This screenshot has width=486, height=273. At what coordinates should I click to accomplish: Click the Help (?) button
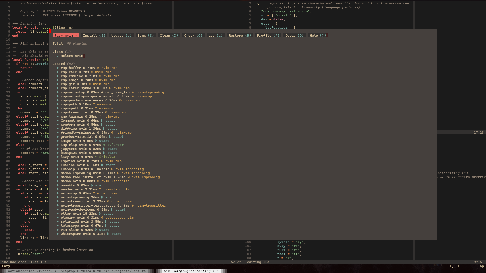pyautogui.click(x=318, y=36)
